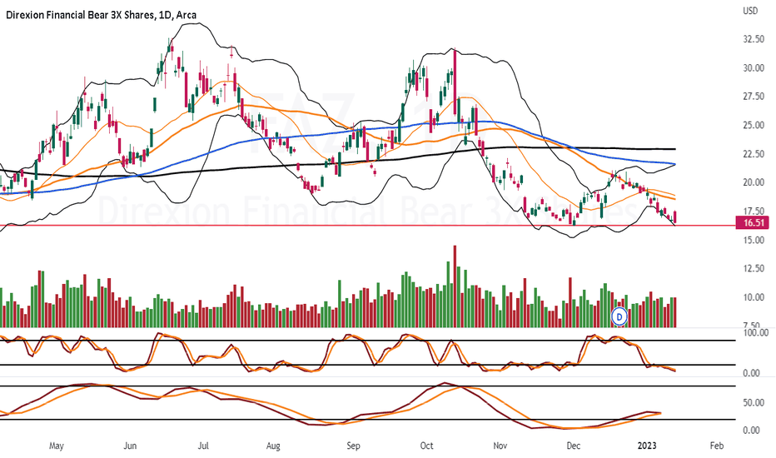
Task: Click the 100.00 stochastic scale label
Action: pyautogui.click(x=756, y=333)
